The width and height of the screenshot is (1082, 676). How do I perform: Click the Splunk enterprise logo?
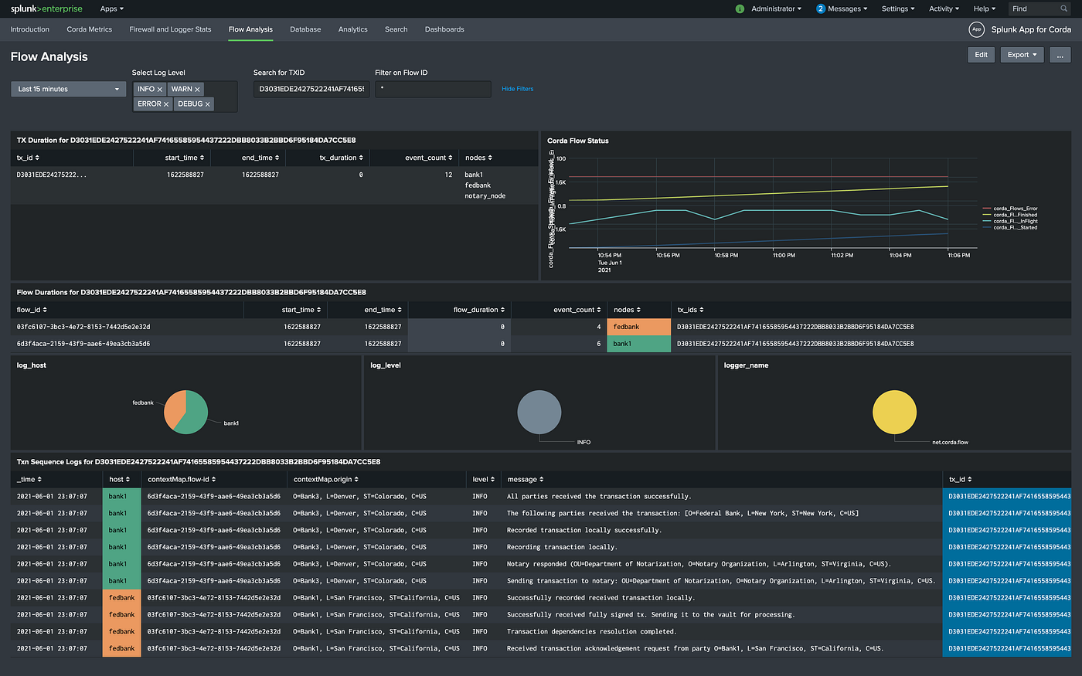pyautogui.click(x=46, y=8)
